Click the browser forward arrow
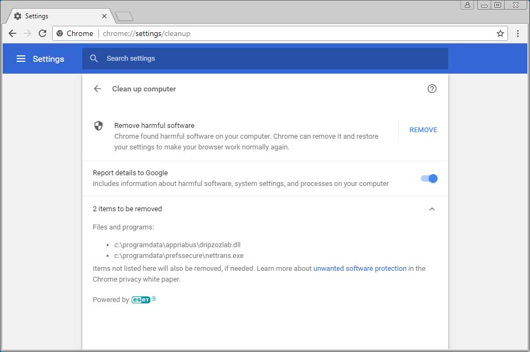The height and width of the screenshot is (352, 530). point(27,33)
